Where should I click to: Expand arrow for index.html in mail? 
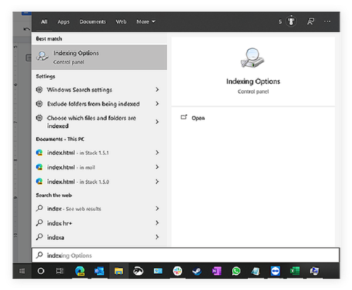point(157,167)
